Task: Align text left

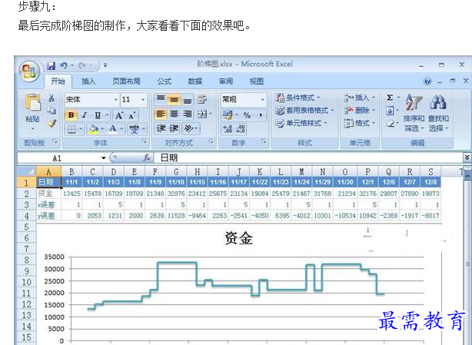Action: click(x=161, y=114)
